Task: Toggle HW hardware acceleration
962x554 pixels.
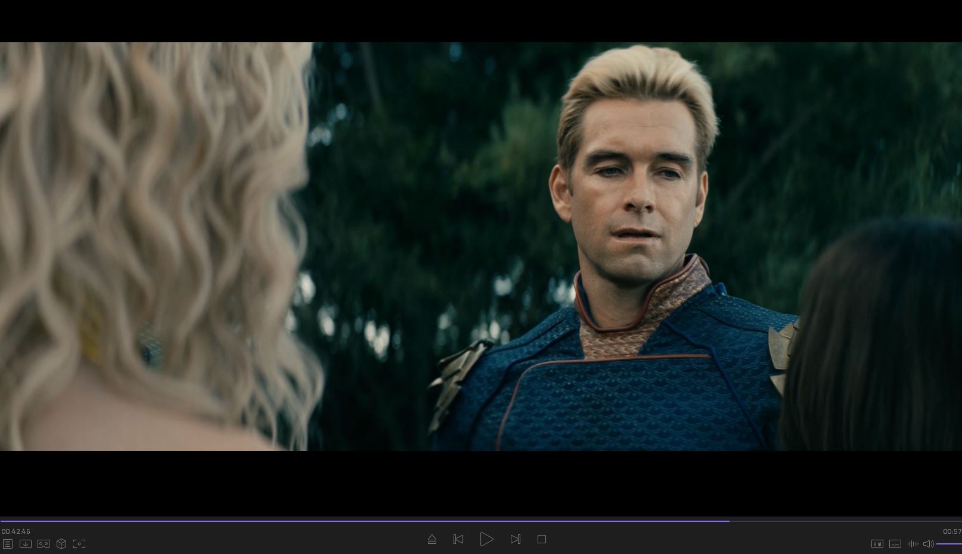Action: [x=877, y=544]
